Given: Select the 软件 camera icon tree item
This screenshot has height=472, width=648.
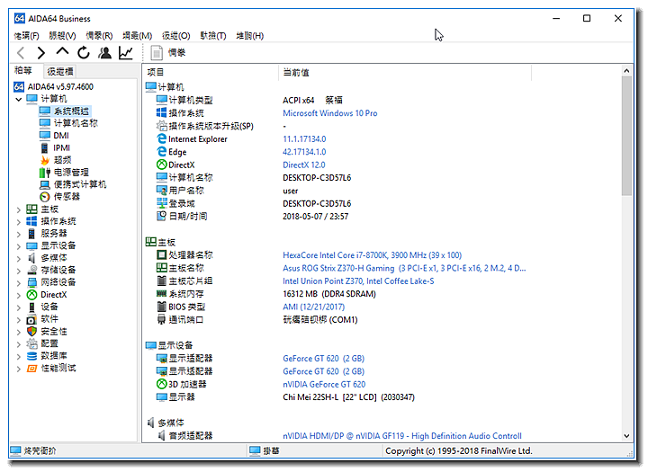Looking at the screenshot, I should pos(42,319).
